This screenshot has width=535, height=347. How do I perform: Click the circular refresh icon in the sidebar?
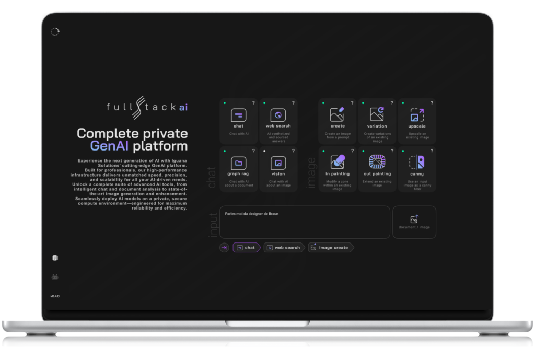pos(55,32)
